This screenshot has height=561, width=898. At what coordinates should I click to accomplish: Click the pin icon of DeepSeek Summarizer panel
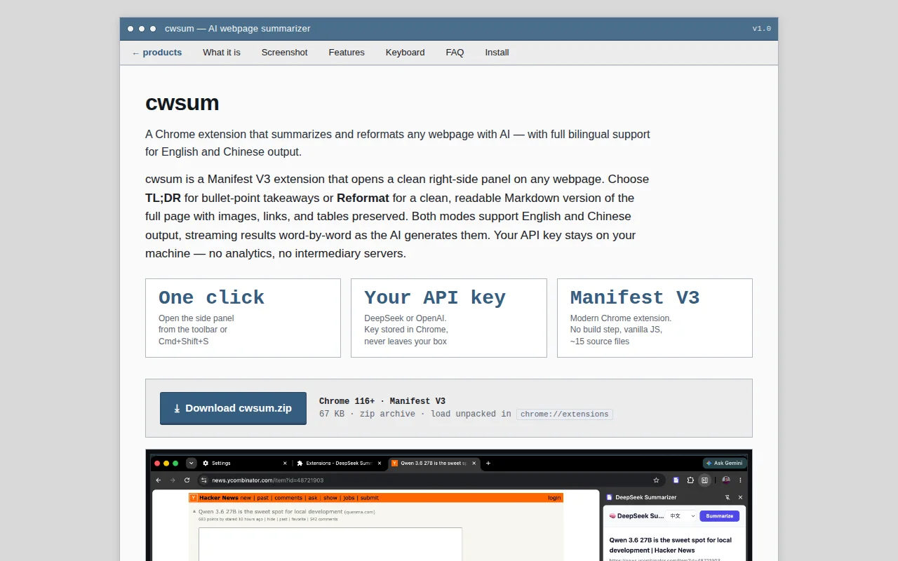click(x=728, y=497)
